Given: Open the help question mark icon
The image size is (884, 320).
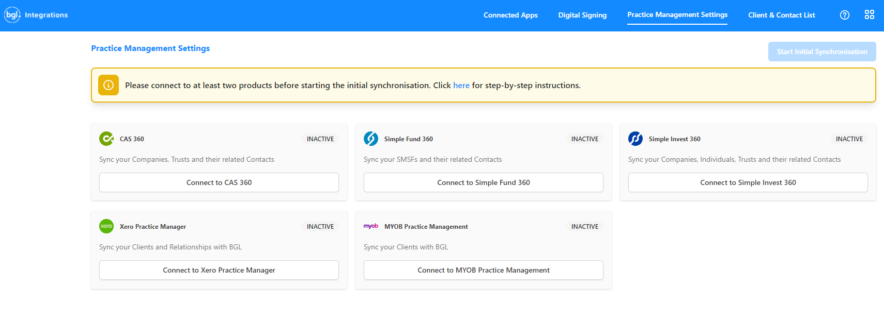Looking at the screenshot, I should click(845, 15).
